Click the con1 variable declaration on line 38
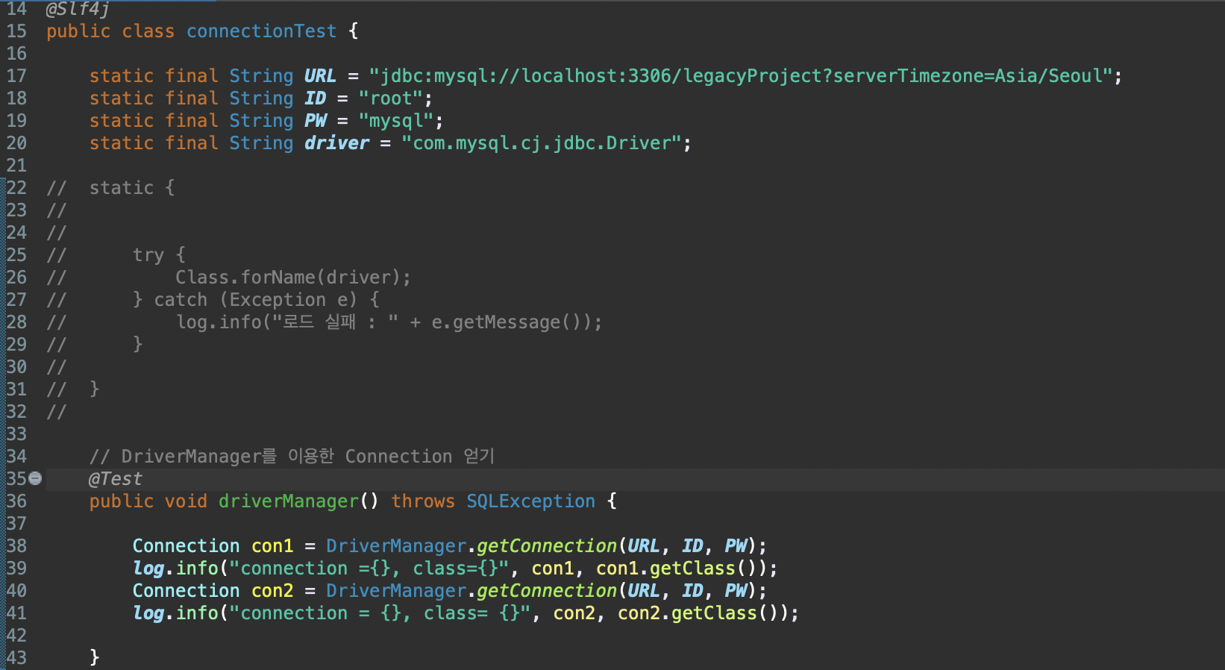The width and height of the screenshot is (1225, 670). 272,546
